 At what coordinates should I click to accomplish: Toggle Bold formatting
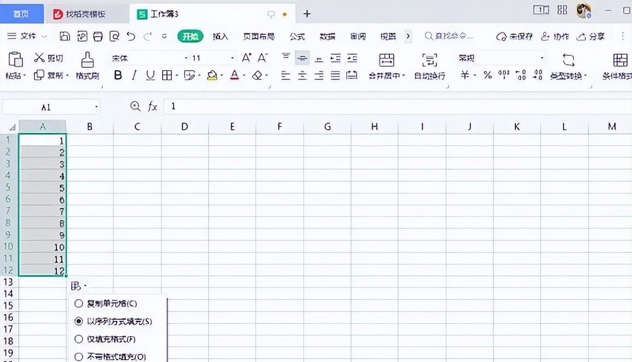[118, 75]
